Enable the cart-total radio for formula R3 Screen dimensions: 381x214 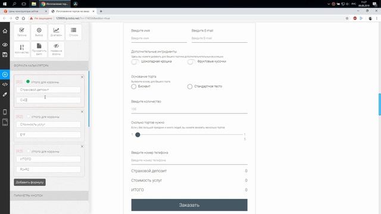click(x=29, y=151)
